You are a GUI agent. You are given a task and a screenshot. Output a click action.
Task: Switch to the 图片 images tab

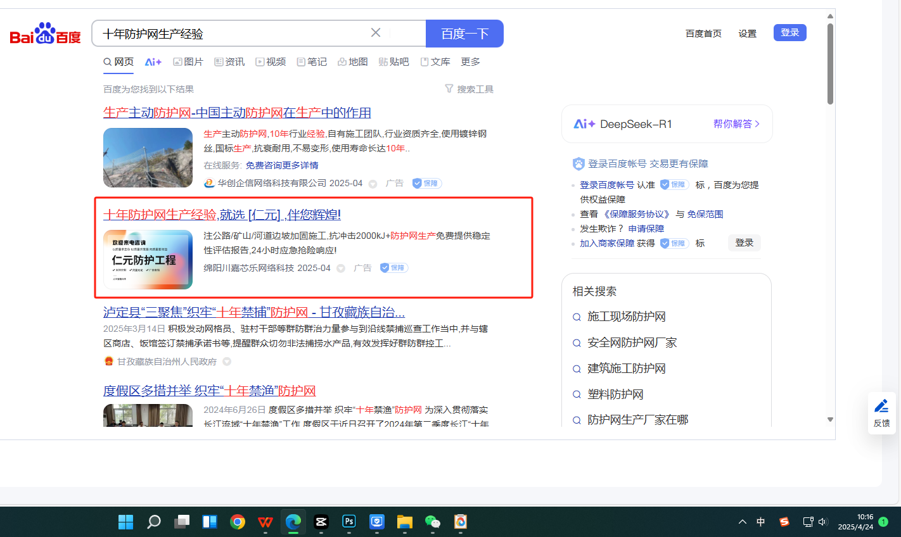point(188,62)
